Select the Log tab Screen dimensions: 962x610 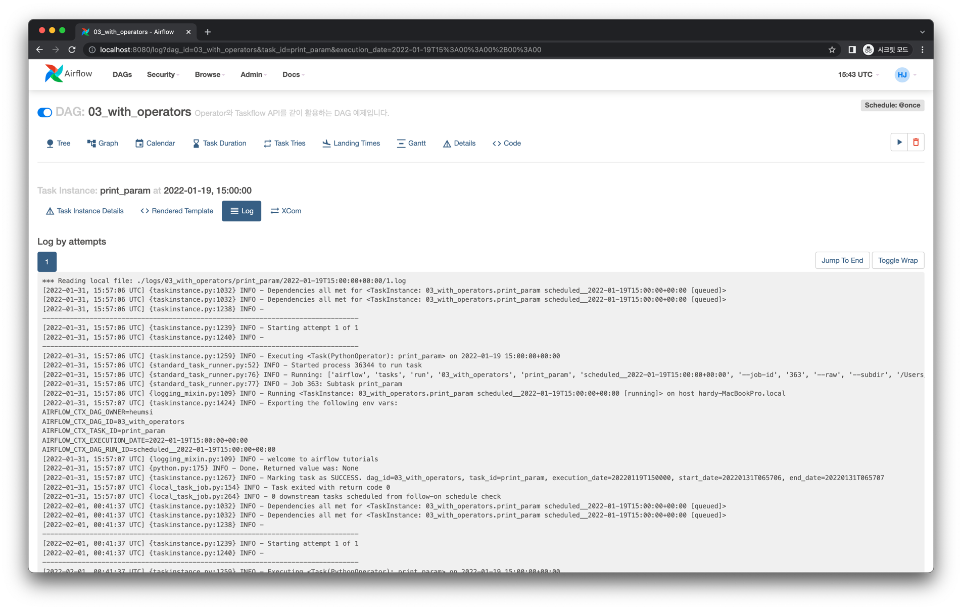point(242,211)
